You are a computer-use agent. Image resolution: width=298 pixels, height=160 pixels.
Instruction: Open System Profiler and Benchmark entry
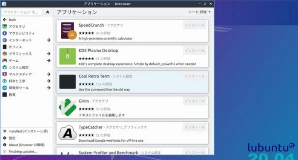132,151
